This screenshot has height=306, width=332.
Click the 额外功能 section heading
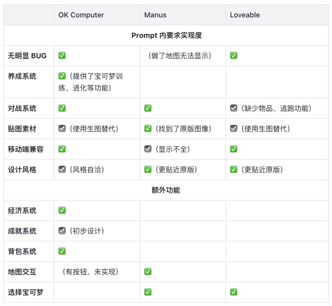[x=166, y=190]
